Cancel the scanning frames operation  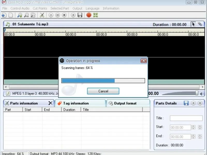click(103, 91)
